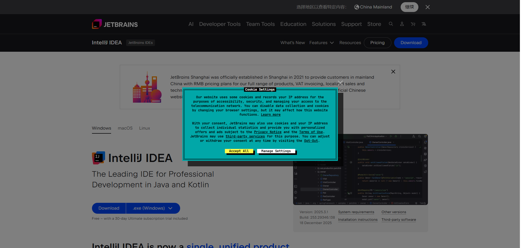Click the Shanghai skyline illustration
This screenshot has width=524, height=248.
[x=147, y=87]
